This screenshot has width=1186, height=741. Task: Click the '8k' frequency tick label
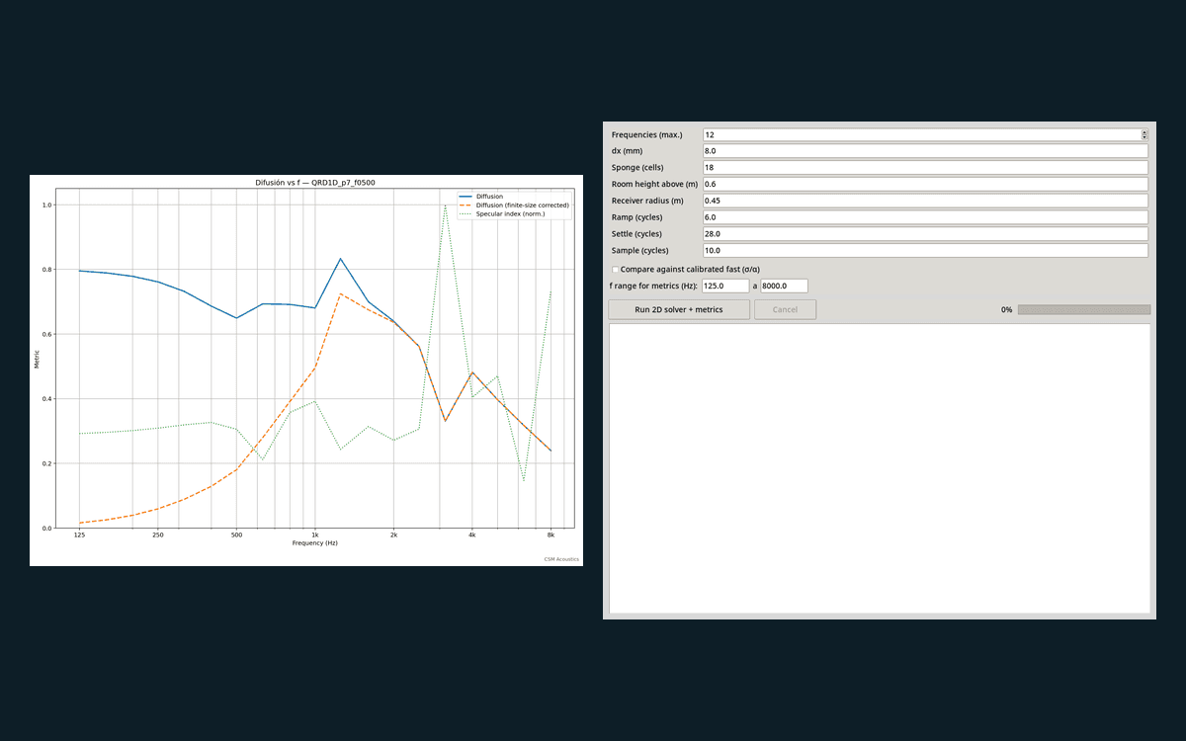(551, 535)
